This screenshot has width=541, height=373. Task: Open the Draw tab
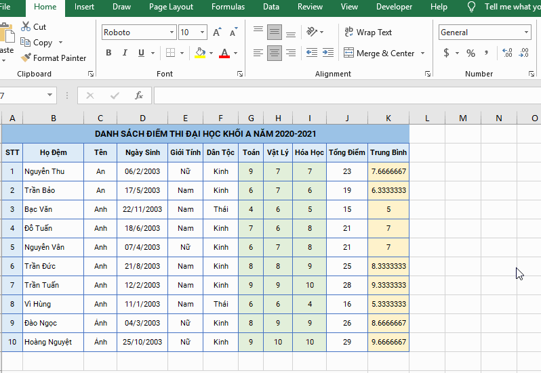122,7
